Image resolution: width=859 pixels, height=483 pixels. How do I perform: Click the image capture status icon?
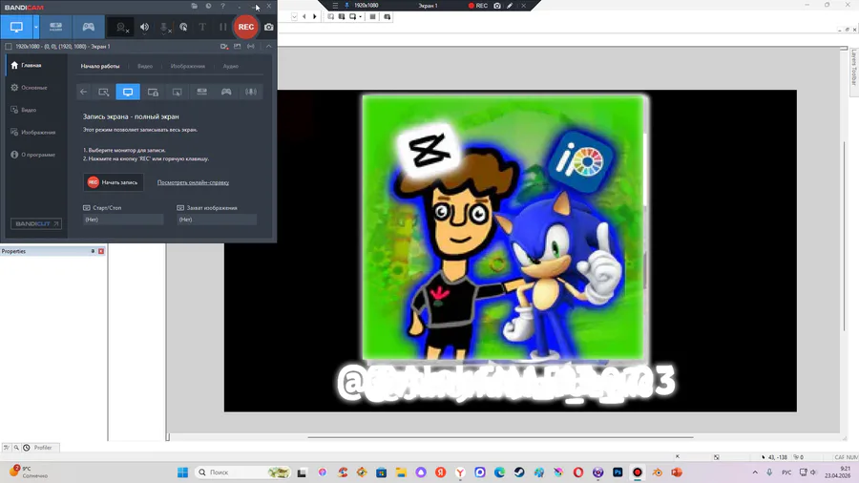pyautogui.click(x=238, y=47)
